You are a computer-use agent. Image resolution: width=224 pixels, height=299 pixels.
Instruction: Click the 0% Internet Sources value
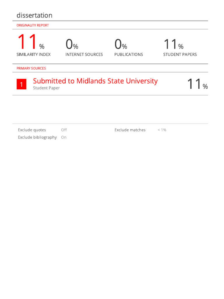(72, 45)
